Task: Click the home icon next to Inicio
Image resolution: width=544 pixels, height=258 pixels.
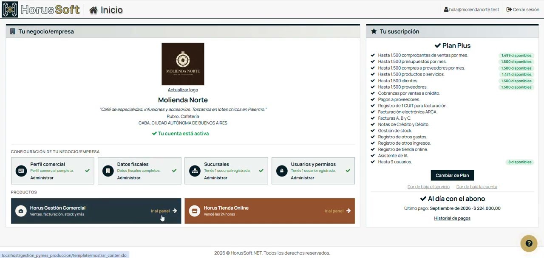Action: 93,10
